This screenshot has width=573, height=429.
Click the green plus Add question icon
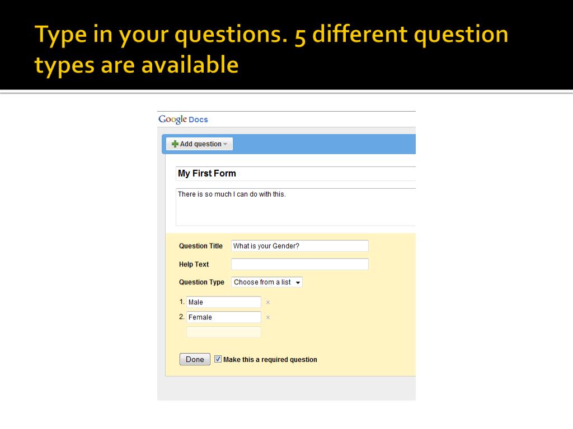tap(175, 144)
